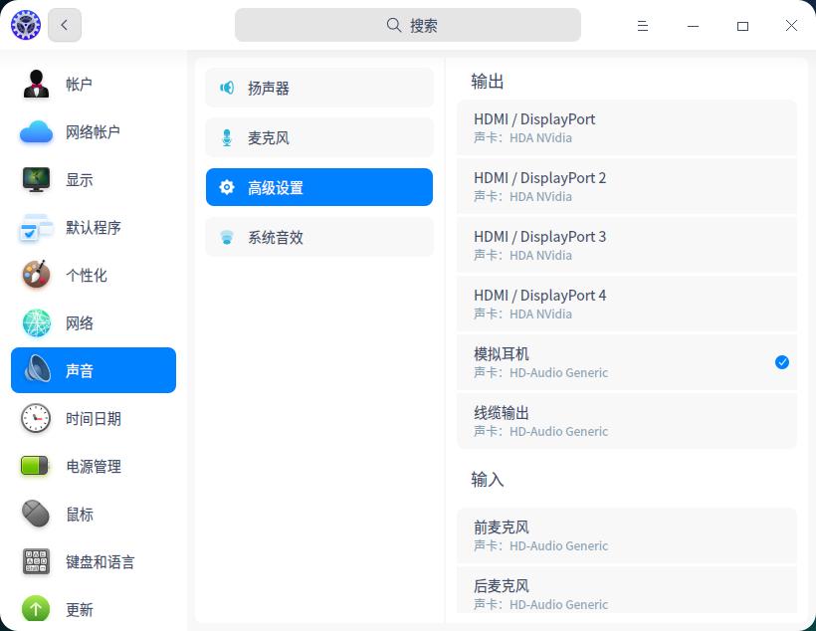Go back using the back arrow
This screenshot has width=816, height=631.
click(64, 25)
